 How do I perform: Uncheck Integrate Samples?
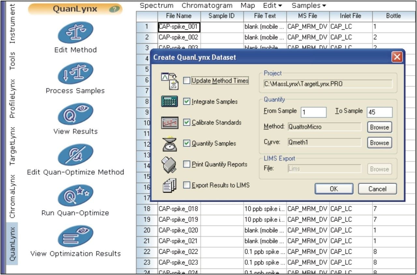click(187, 102)
